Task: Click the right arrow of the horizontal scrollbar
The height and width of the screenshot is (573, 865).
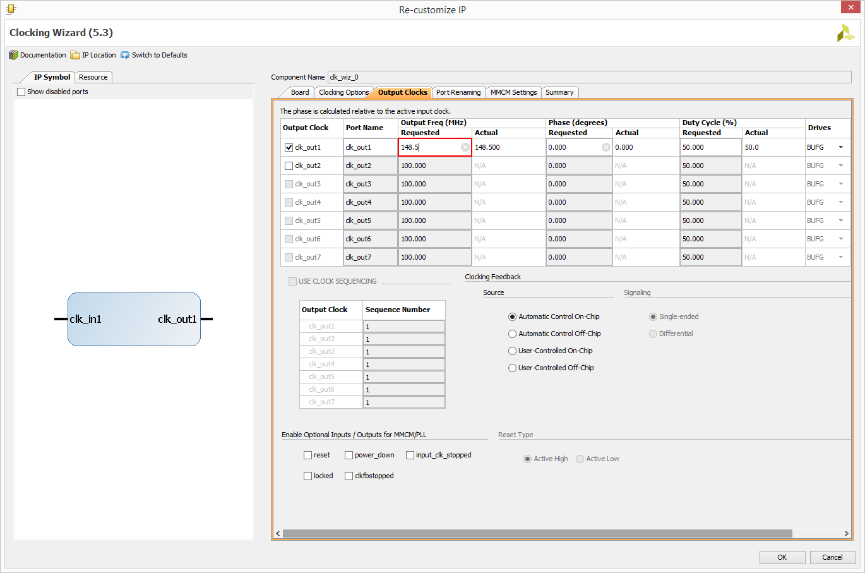Action: (847, 534)
